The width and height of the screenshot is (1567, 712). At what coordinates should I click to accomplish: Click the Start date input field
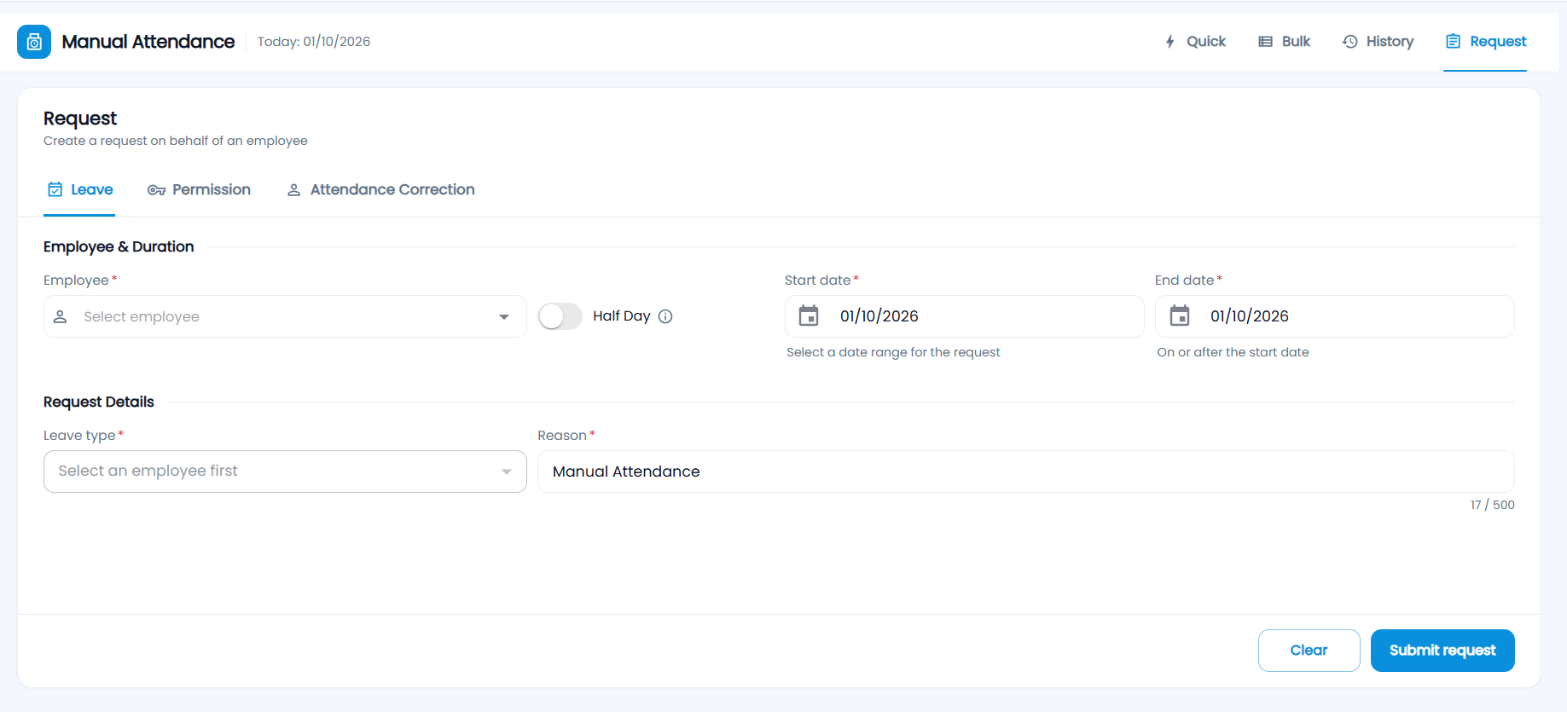tap(964, 316)
